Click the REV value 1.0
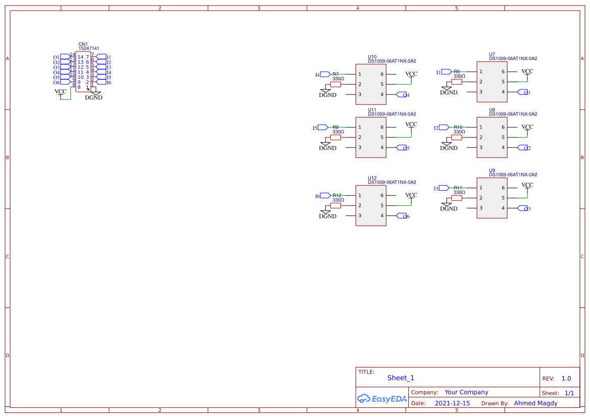The height and width of the screenshot is (418, 590). 566,379
